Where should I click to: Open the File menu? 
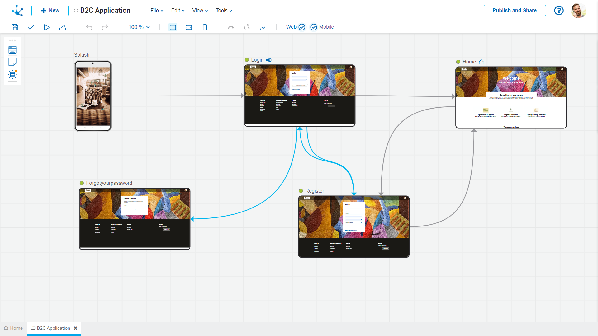157,11
